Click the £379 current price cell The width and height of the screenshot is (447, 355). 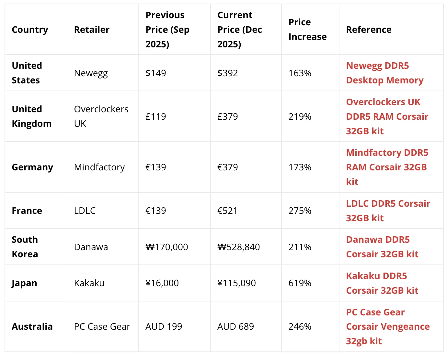[227, 116]
